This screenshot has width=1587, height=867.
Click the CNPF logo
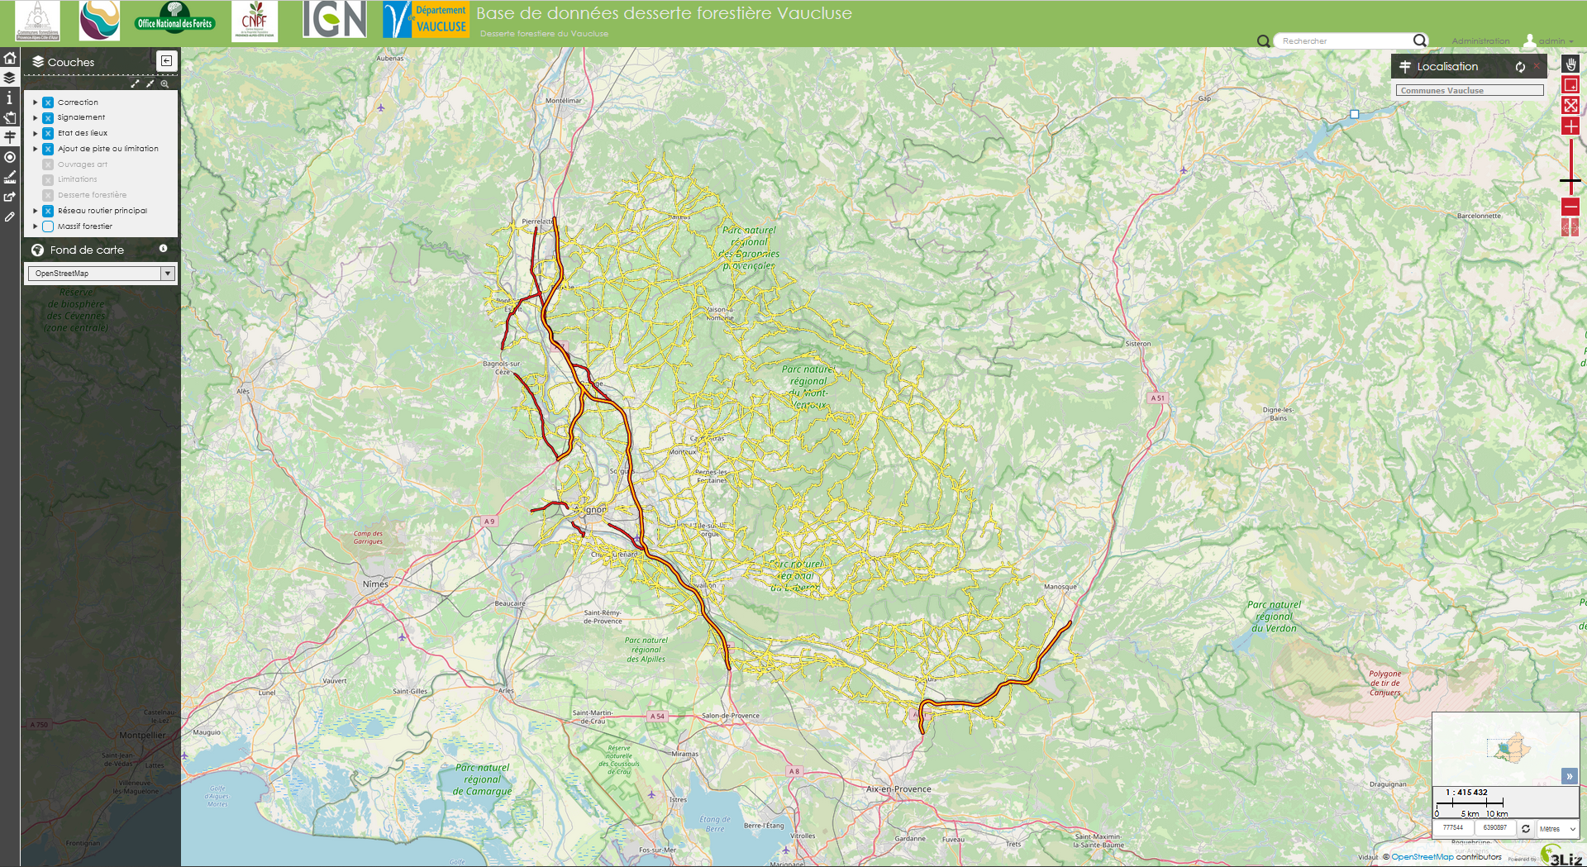tap(255, 21)
